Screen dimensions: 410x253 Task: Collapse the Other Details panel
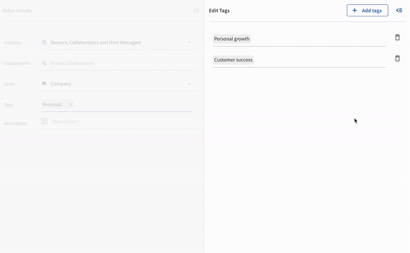coord(196,10)
